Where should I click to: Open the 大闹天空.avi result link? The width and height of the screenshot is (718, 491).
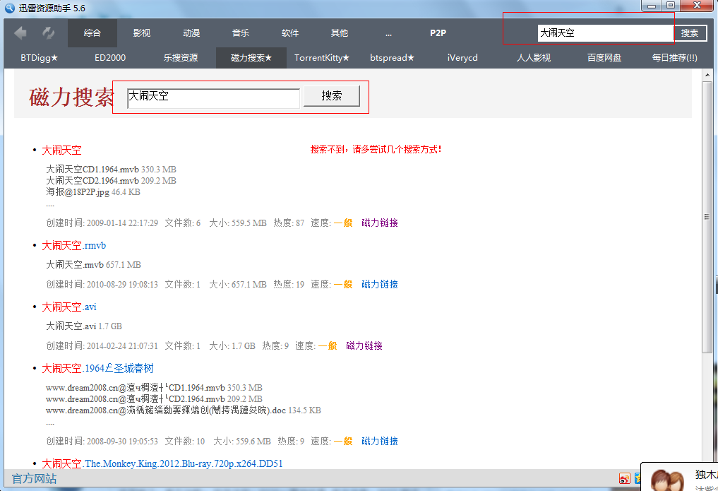(69, 307)
